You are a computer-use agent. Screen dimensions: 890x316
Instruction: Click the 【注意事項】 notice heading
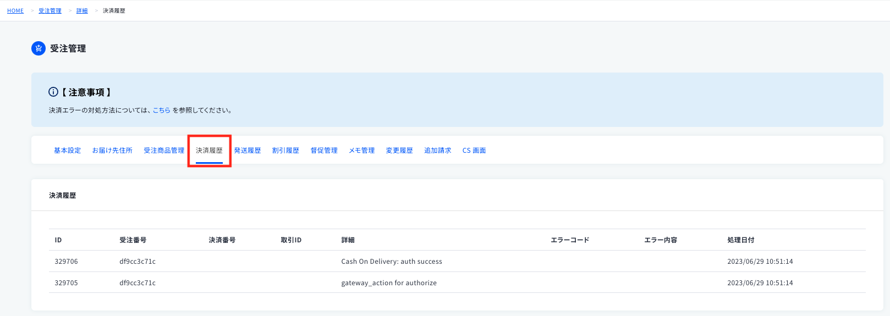coord(86,92)
